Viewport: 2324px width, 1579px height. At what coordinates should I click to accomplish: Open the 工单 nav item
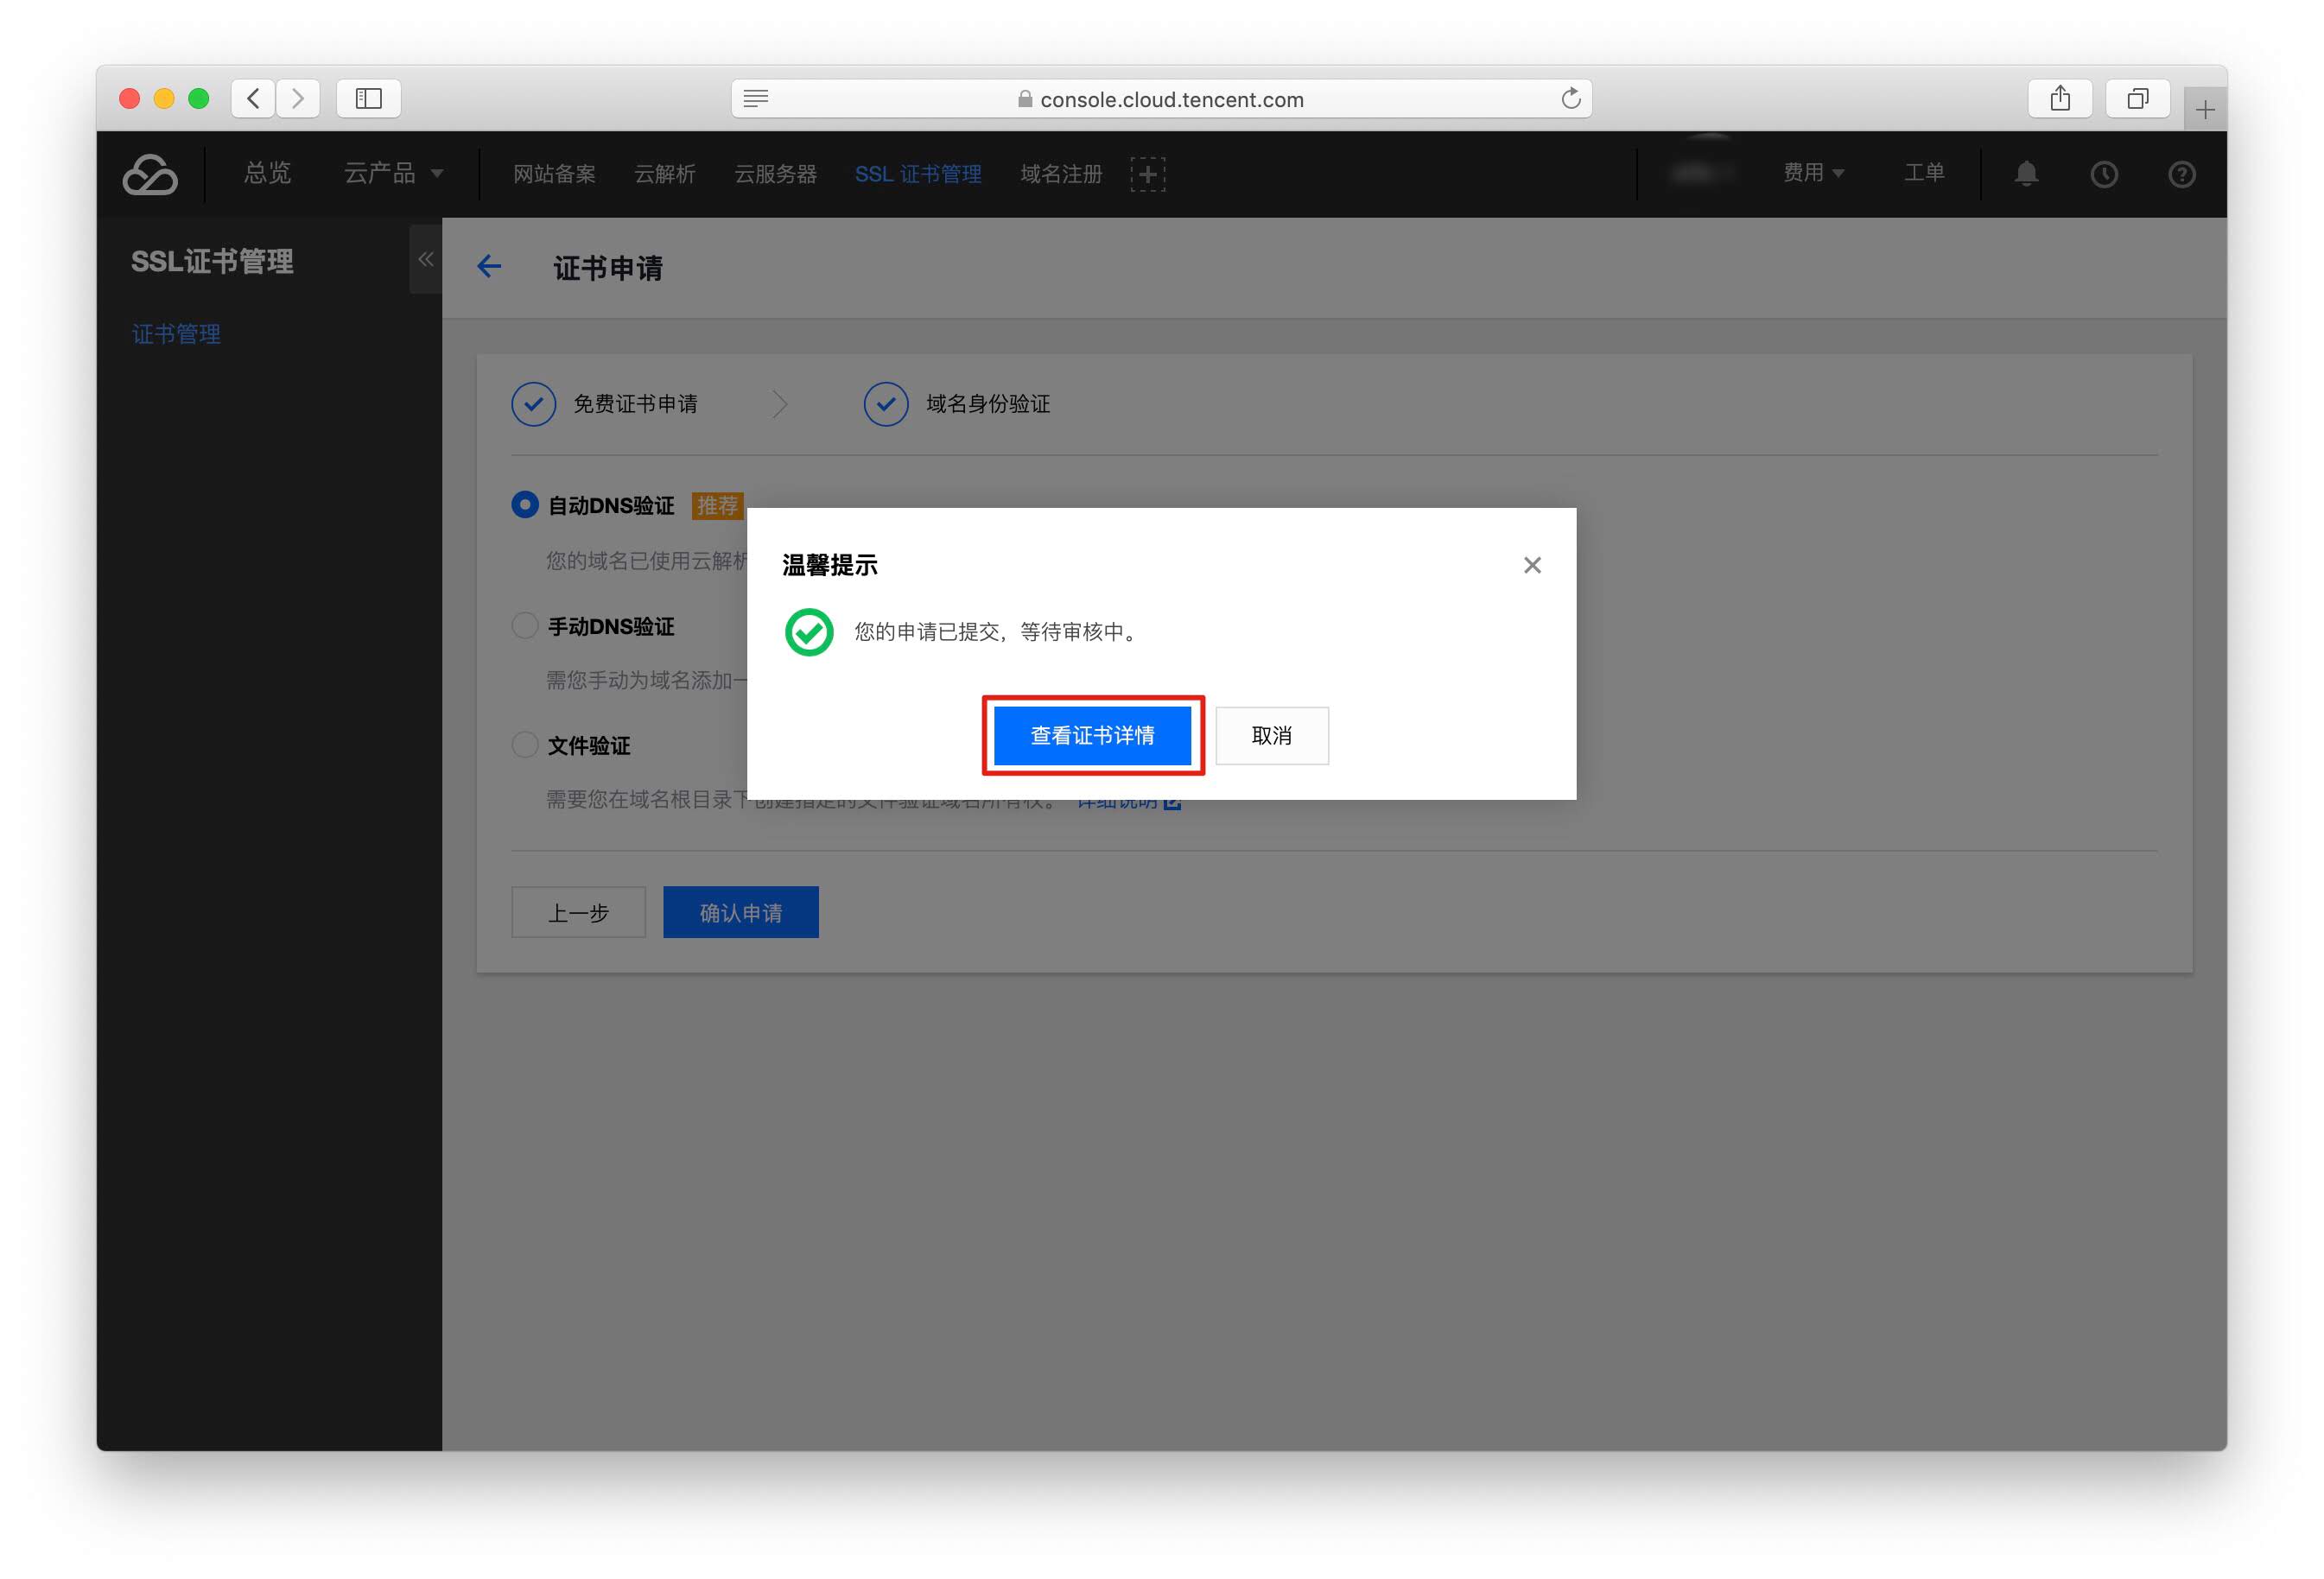(x=1924, y=173)
